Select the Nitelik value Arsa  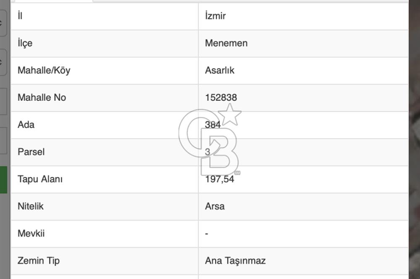(215, 206)
